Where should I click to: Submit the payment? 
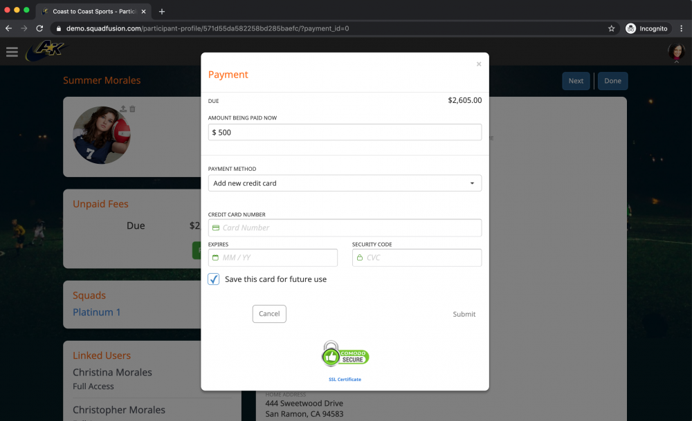464,314
